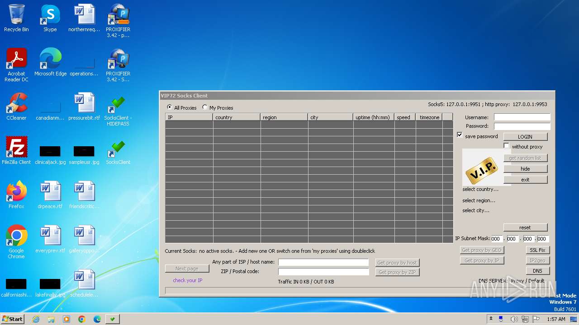This screenshot has width=579, height=325.
Task: Focus first octet of IP Subnet Mask
Action: coord(497,239)
